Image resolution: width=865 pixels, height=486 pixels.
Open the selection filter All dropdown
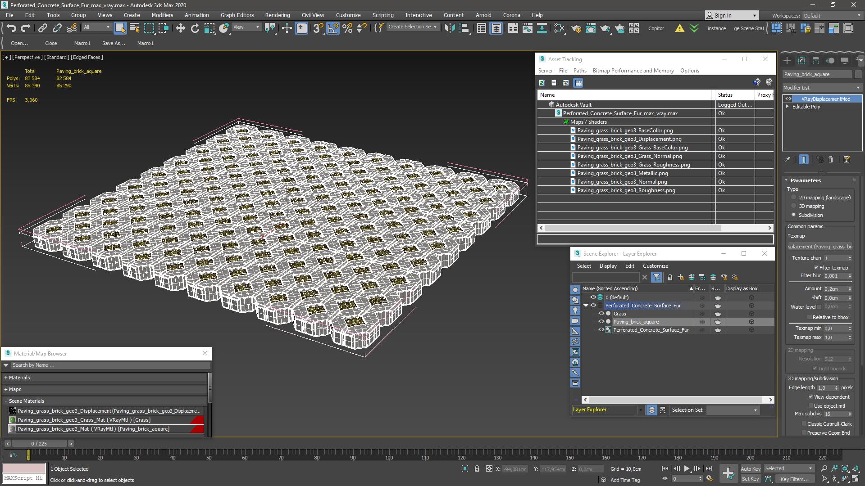click(97, 27)
